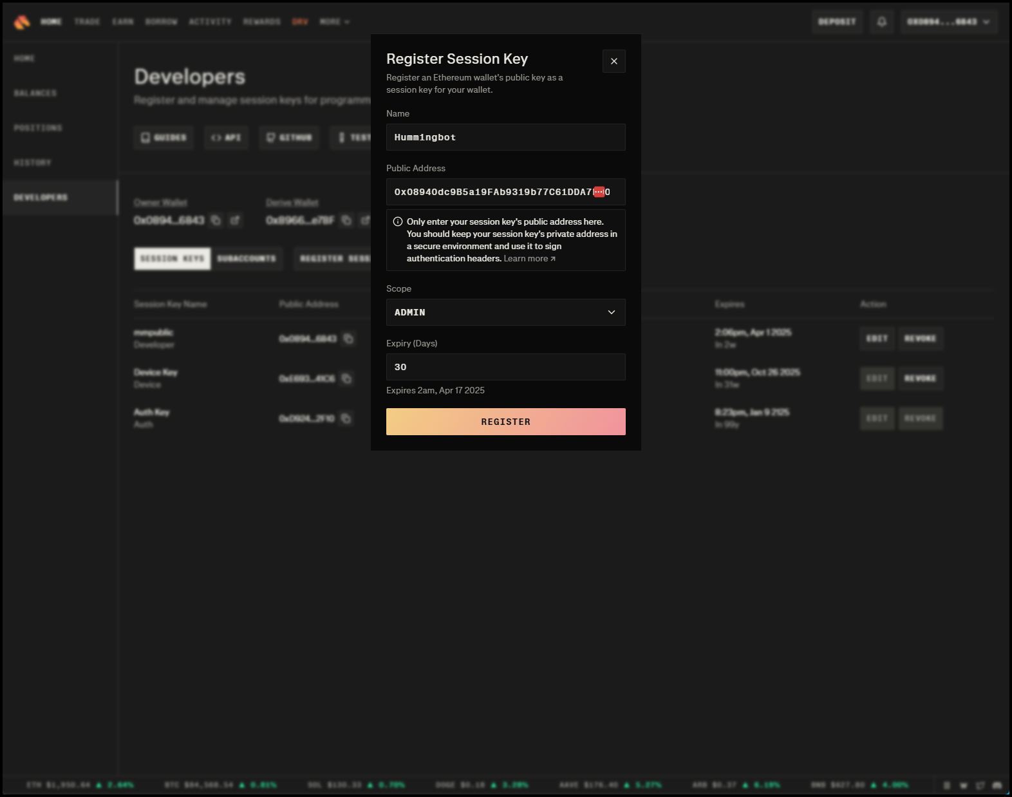Click the notification bell icon
Viewport: 1012px width, 797px height.
[881, 22]
